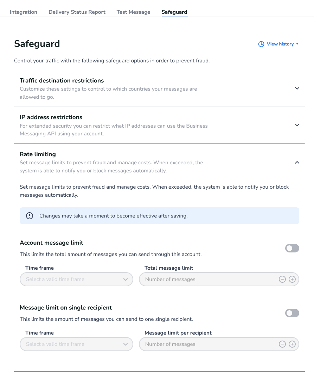Click plus icon in Message limit per recipient

click(x=292, y=344)
